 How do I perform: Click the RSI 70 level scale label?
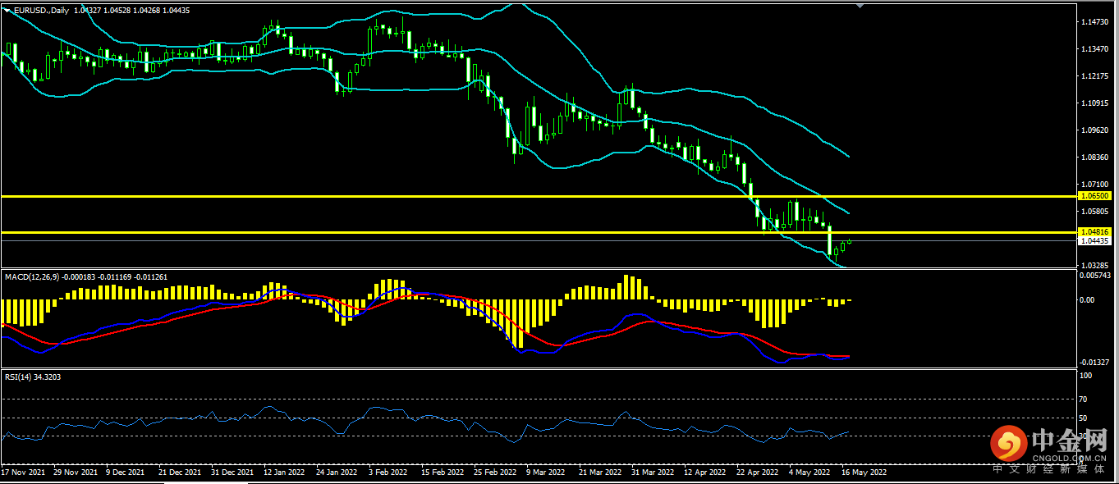pos(1083,400)
